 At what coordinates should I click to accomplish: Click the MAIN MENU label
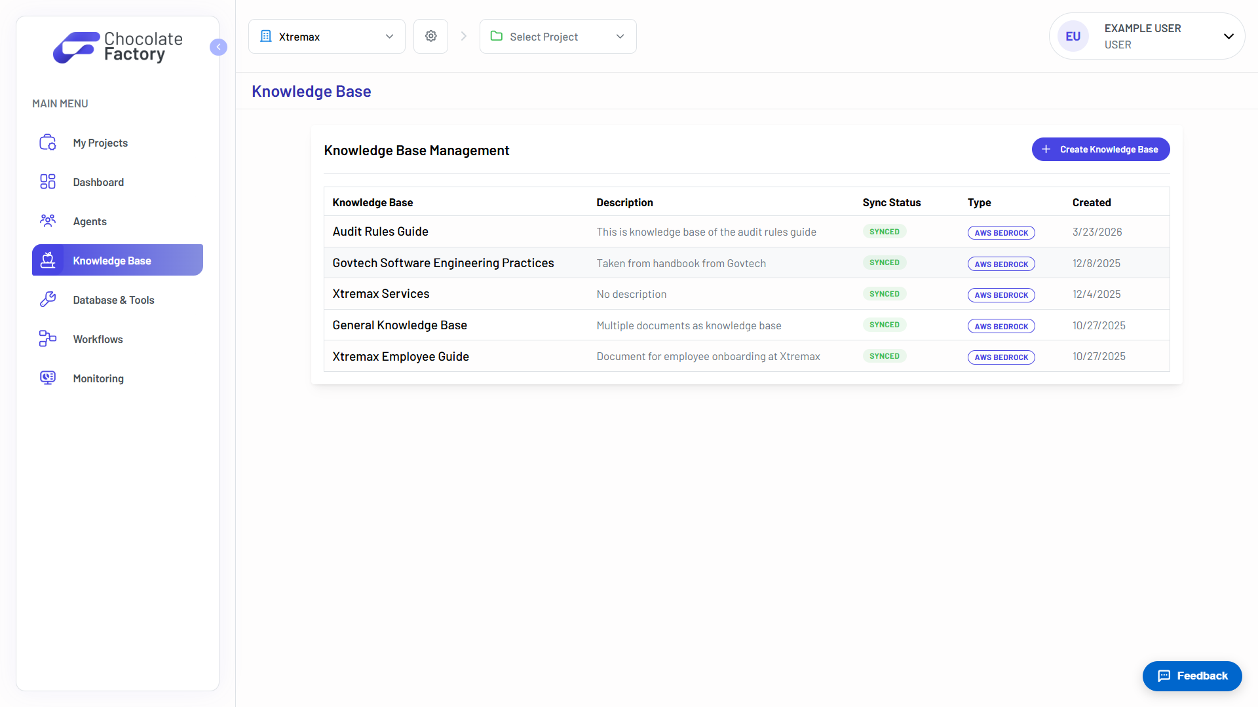tap(60, 103)
